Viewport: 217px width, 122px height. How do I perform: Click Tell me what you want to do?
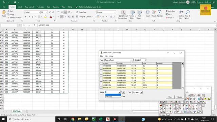tap(90, 7)
